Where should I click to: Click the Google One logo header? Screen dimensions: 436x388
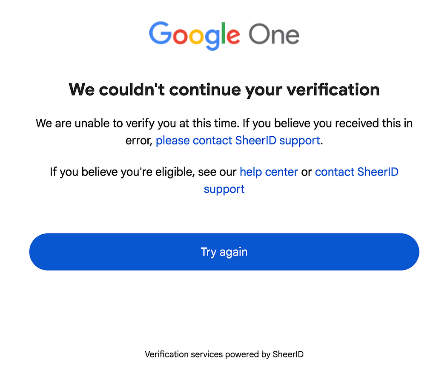pos(224,36)
